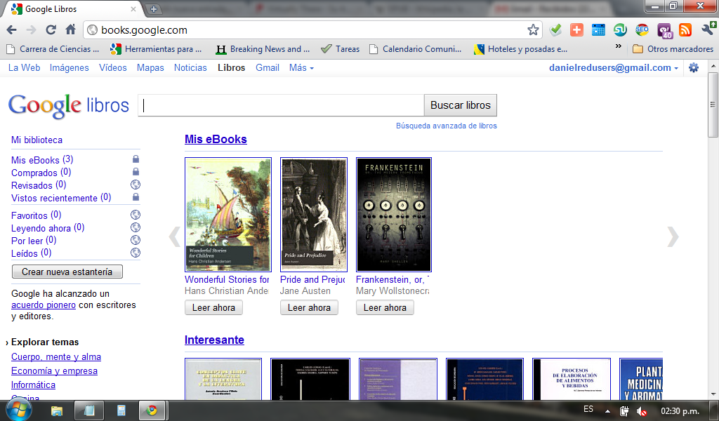Click the browser address bar

tap(312, 30)
